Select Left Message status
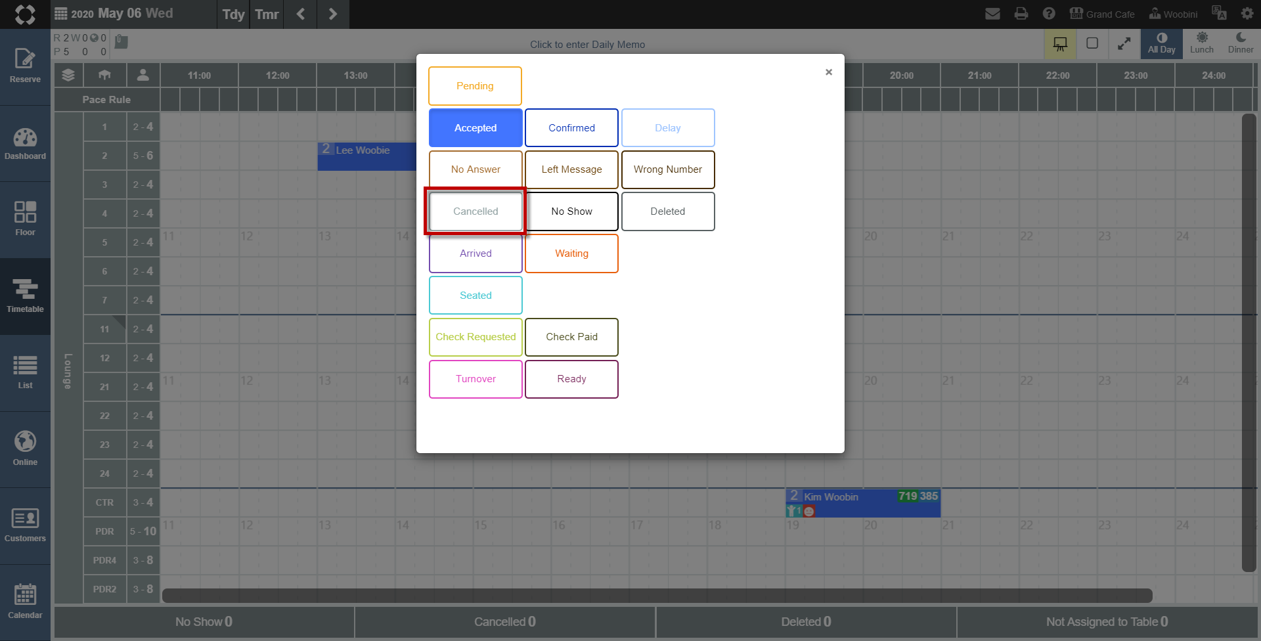The image size is (1261, 641). (x=571, y=169)
